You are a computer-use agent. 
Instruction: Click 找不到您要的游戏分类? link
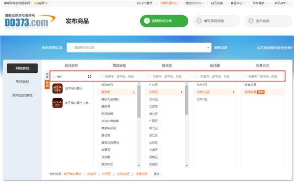pos(275,48)
